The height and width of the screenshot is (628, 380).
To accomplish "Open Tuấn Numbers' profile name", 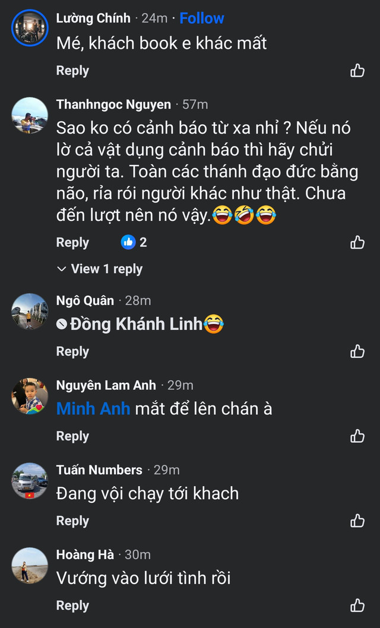I will pyautogui.click(x=99, y=470).
